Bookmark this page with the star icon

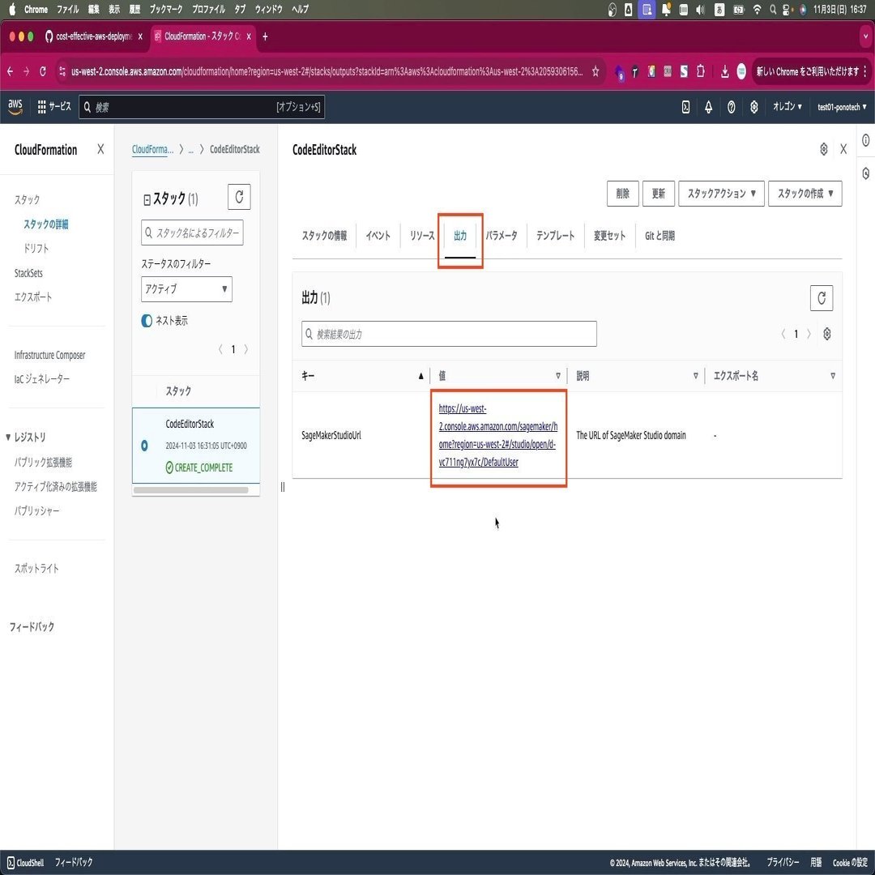click(595, 71)
